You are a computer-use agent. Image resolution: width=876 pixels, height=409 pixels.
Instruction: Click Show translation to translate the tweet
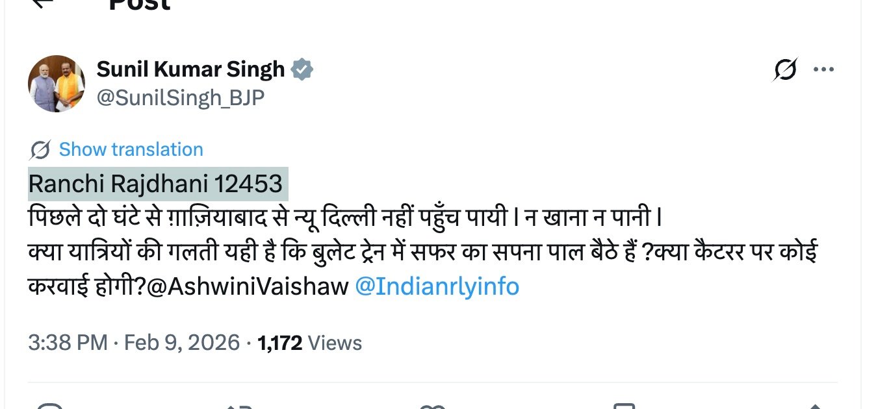tap(130, 149)
